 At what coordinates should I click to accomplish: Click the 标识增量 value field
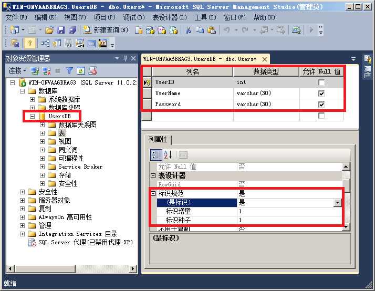(x=289, y=211)
